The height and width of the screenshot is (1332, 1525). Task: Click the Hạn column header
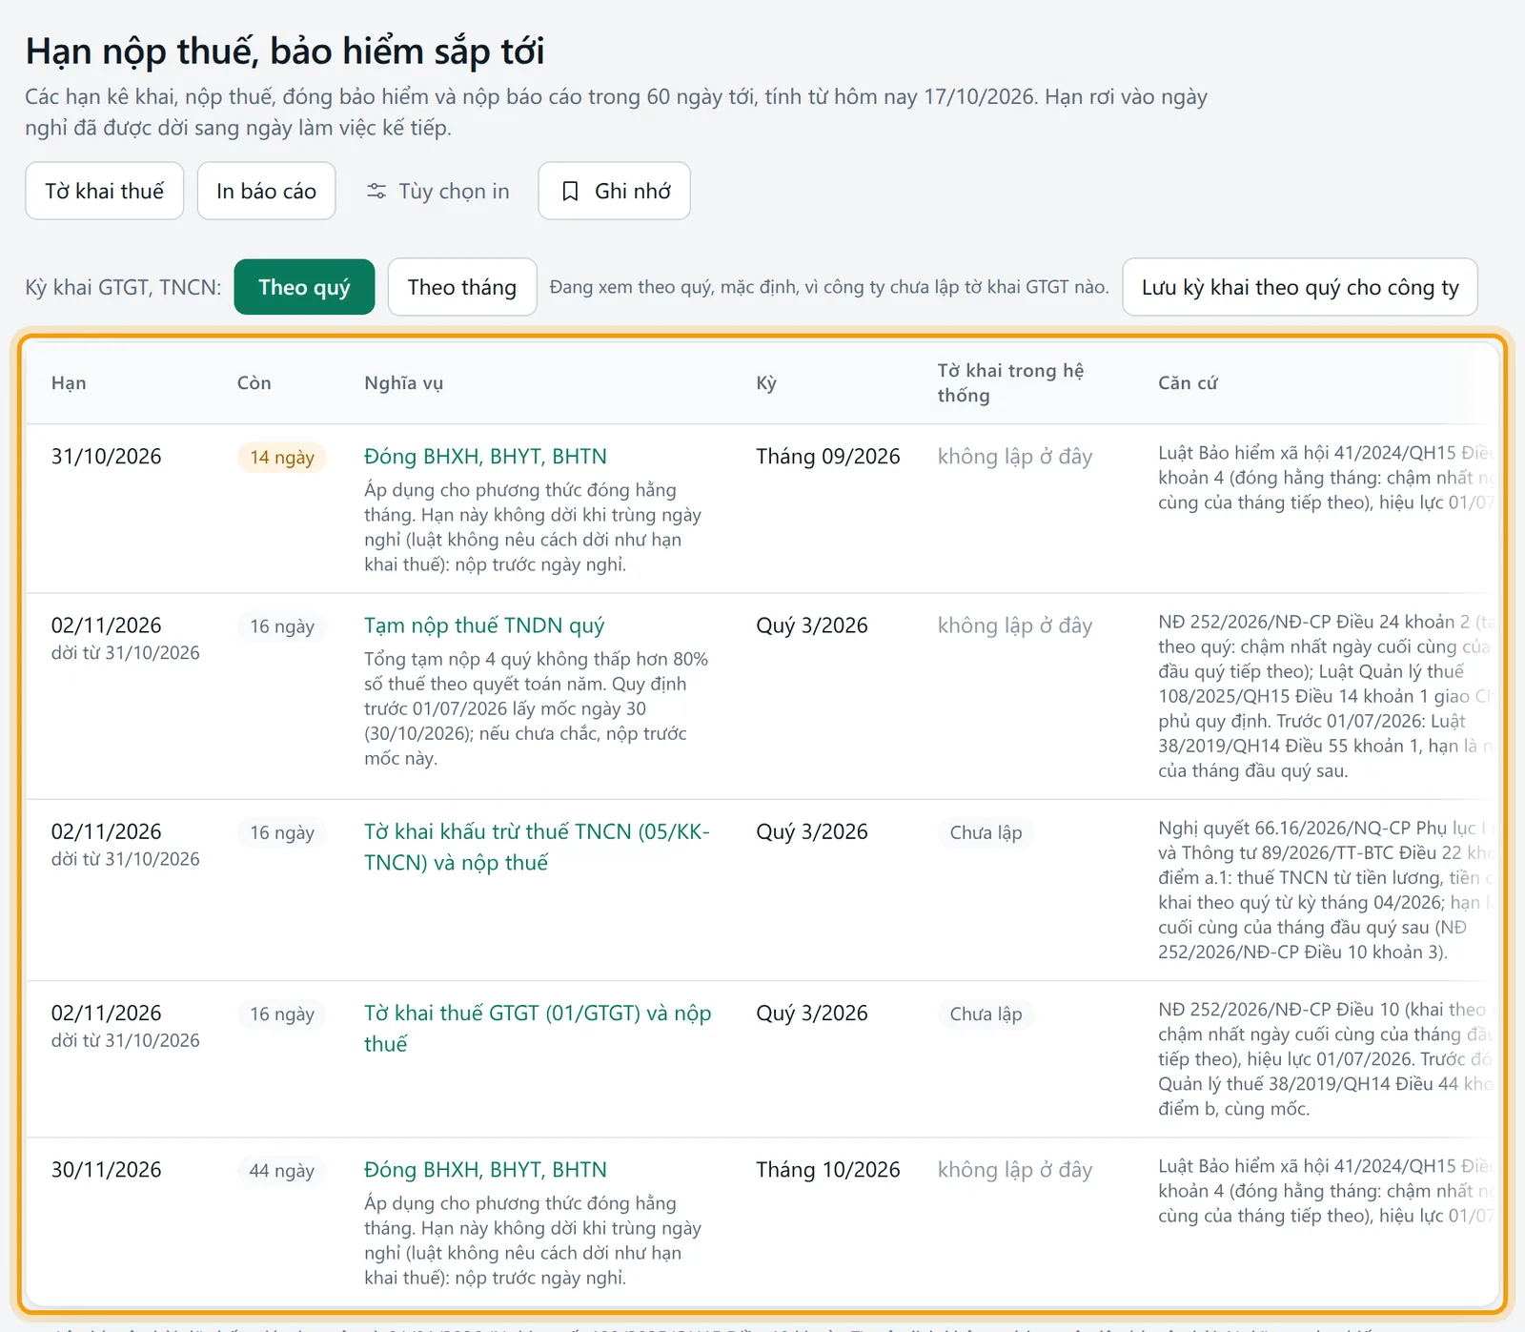(69, 382)
